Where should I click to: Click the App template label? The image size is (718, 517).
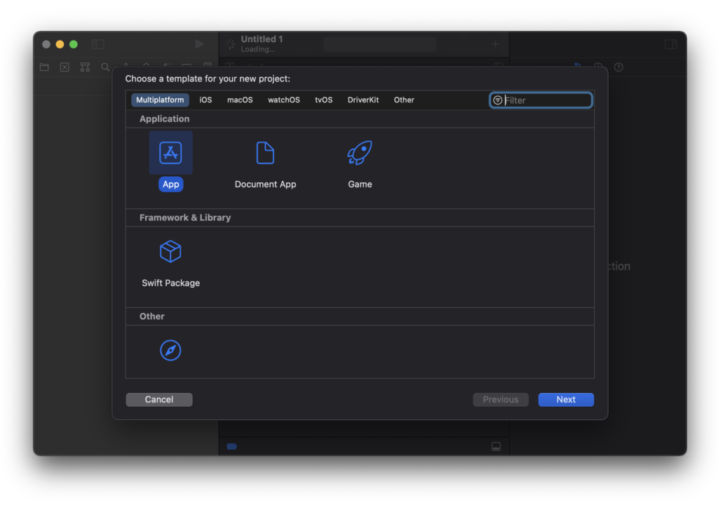point(171,184)
